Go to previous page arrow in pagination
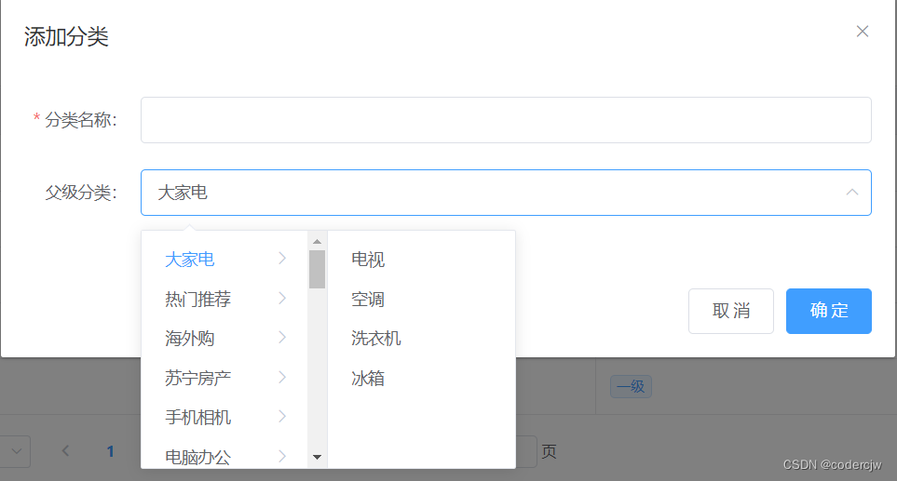The image size is (897, 481). (x=66, y=451)
